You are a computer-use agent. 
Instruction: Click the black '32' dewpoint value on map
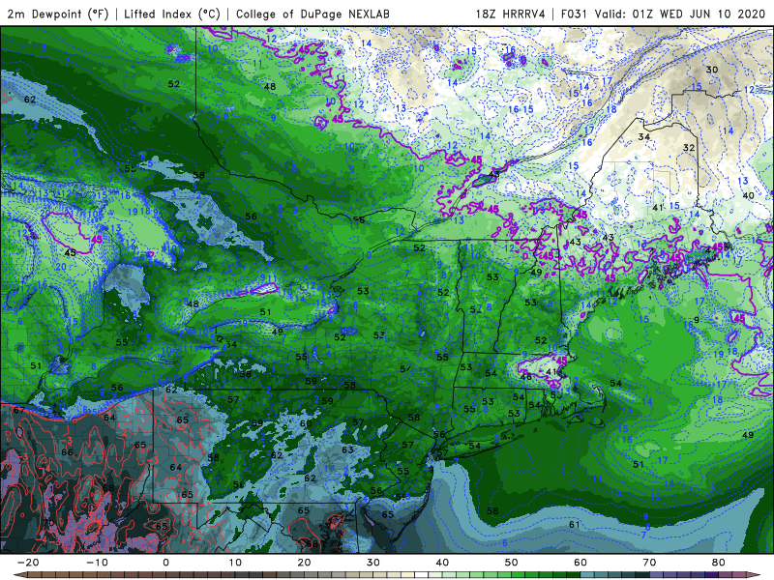(x=689, y=148)
